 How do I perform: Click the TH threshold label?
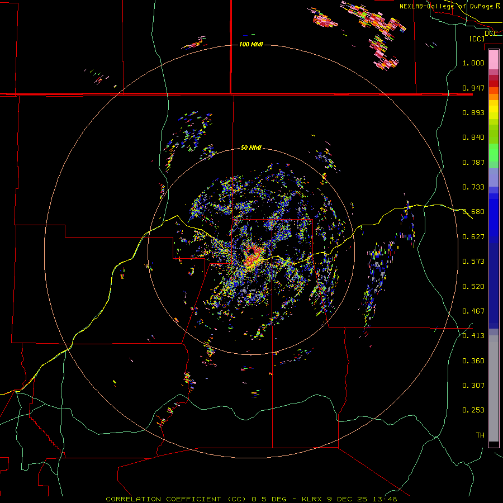click(x=480, y=435)
